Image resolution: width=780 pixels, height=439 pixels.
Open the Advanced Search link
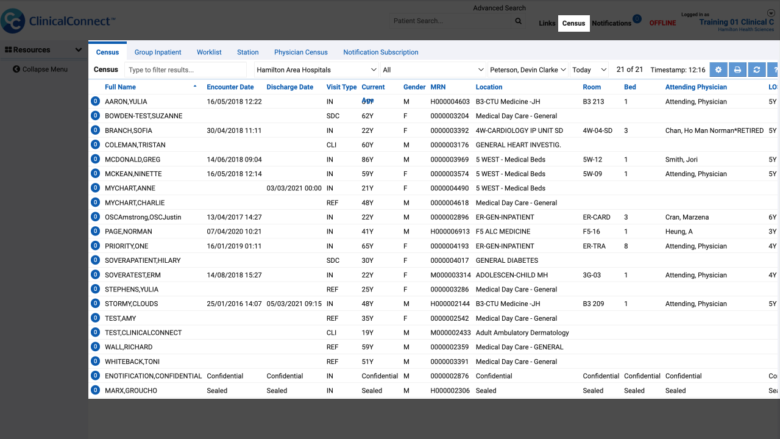499,8
